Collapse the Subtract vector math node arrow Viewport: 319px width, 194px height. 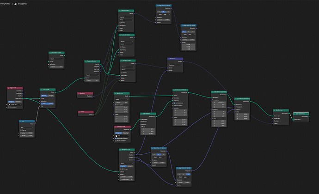169,59
